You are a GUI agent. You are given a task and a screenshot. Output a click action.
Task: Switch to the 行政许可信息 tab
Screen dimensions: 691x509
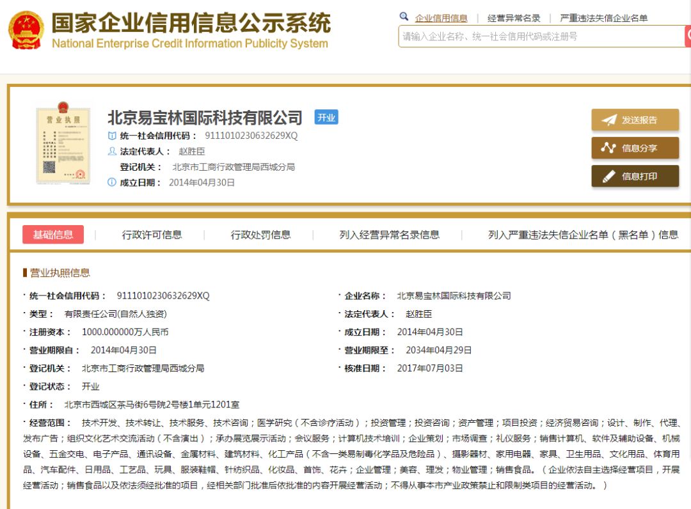[x=154, y=235]
